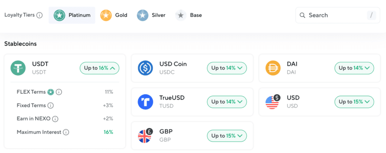The image size is (386, 153).
Task: Click Maximum Interest info icon
Action: (66, 132)
